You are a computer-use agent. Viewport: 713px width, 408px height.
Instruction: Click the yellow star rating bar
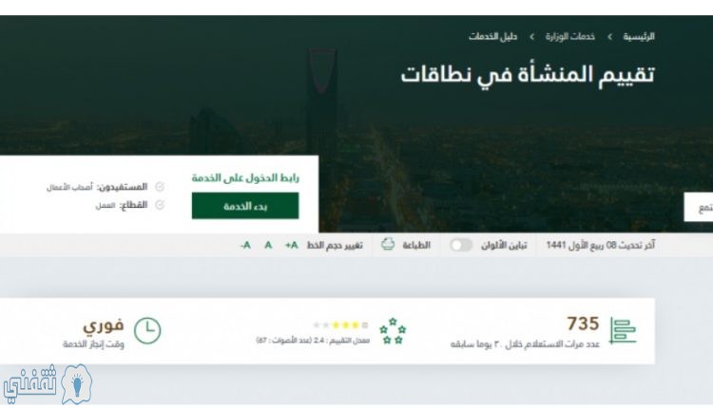point(341,325)
